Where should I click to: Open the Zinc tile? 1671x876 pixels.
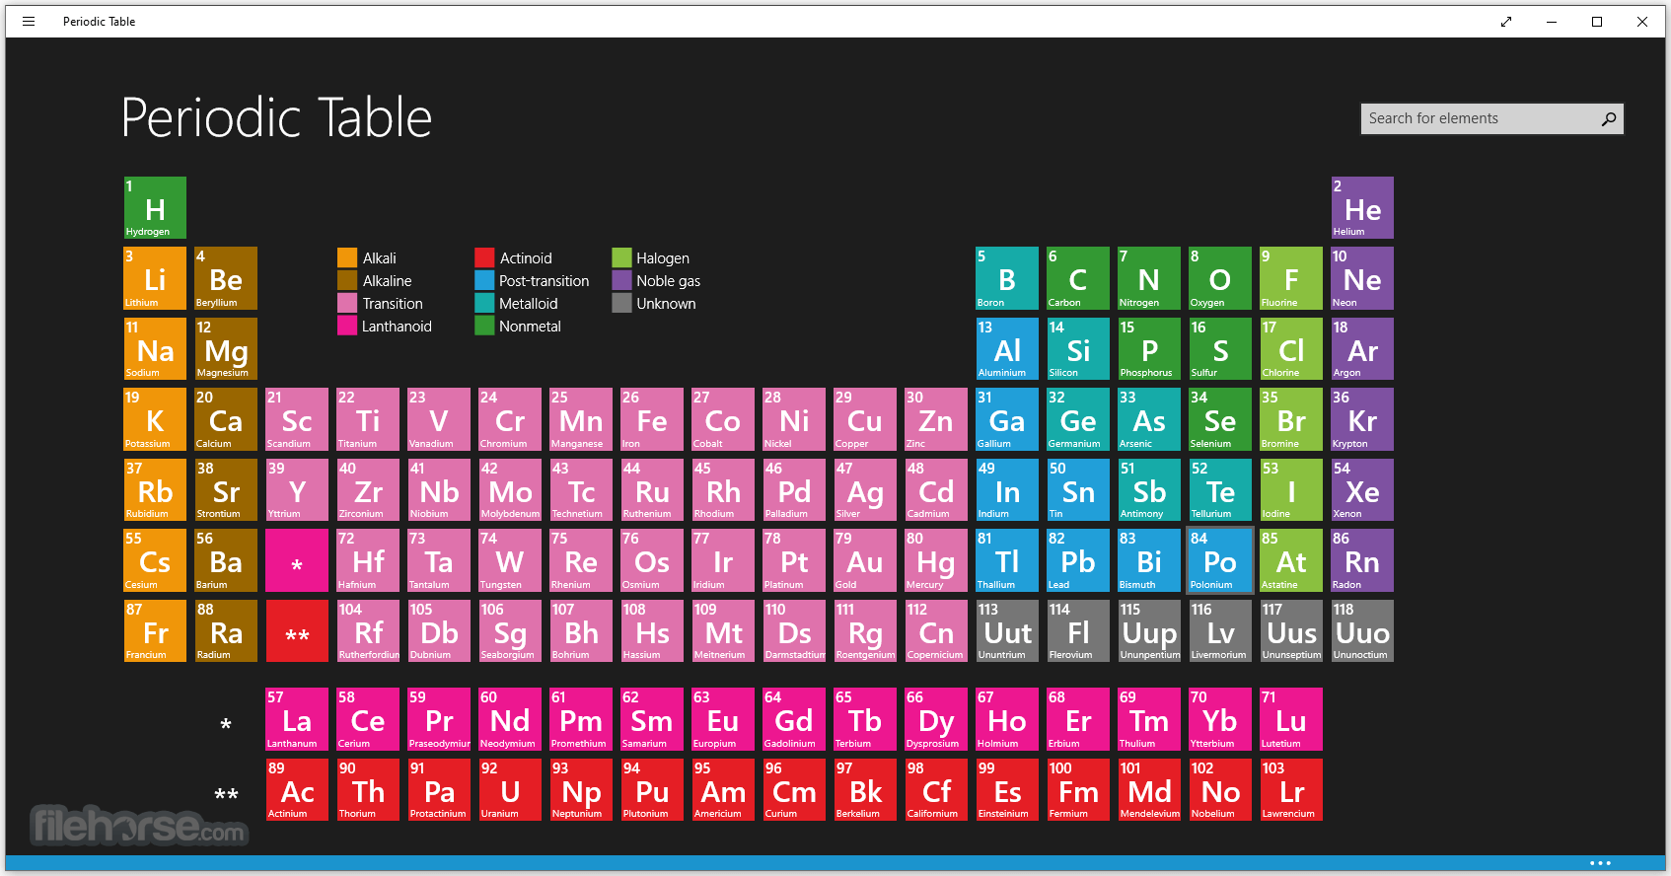tap(936, 419)
